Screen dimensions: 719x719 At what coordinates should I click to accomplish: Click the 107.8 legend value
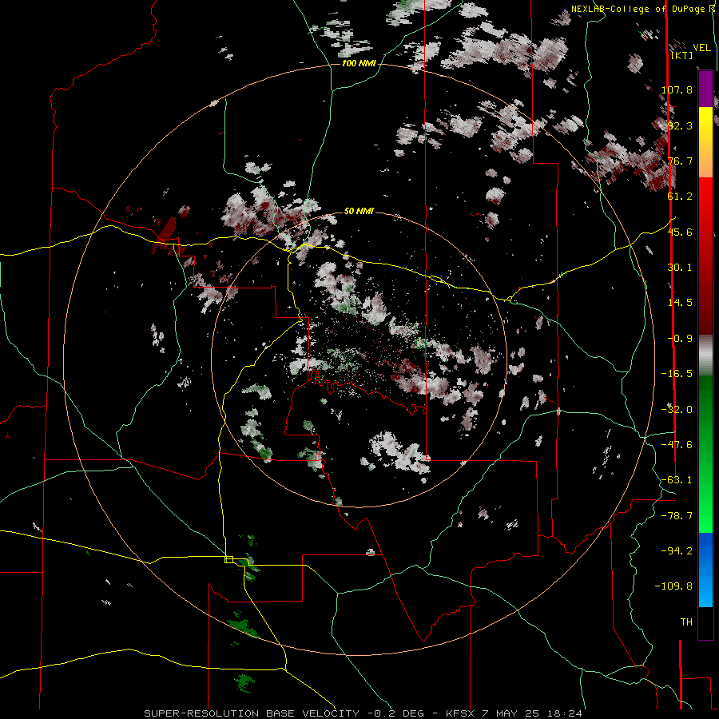click(677, 89)
